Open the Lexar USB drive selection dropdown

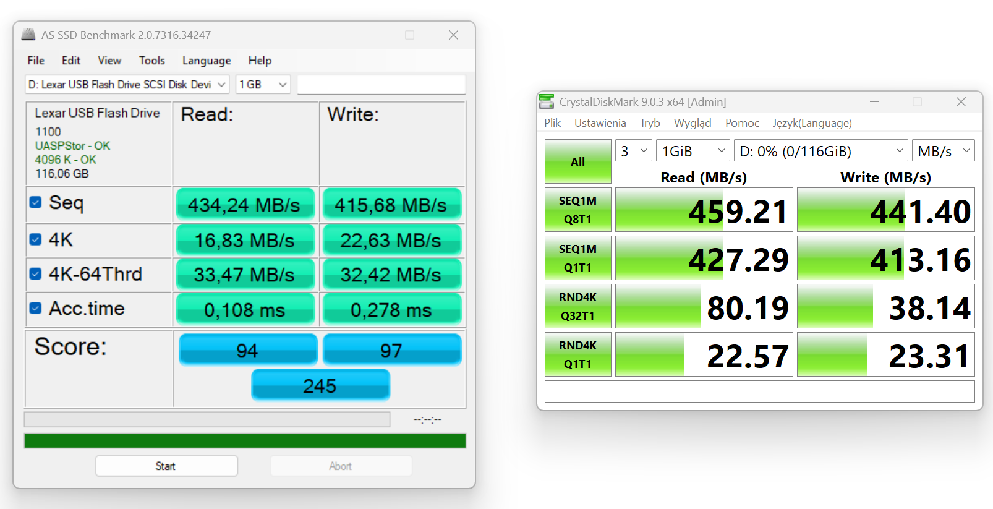pos(127,84)
